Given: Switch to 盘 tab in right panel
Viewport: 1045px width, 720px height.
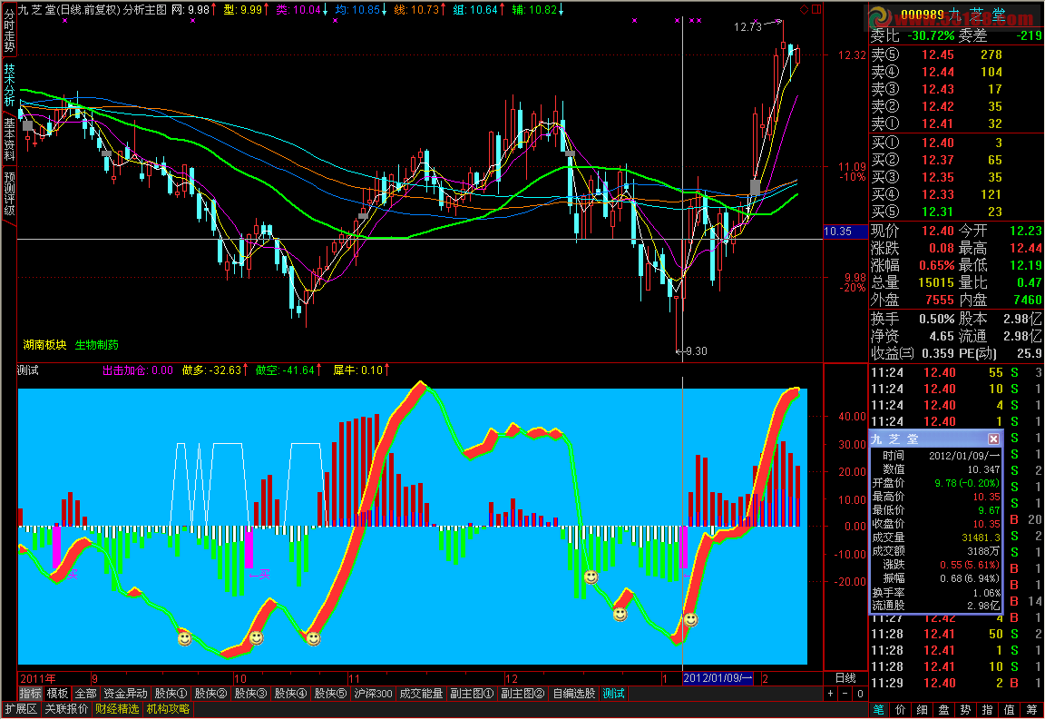Looking at the screenshot, I should 943,710.
